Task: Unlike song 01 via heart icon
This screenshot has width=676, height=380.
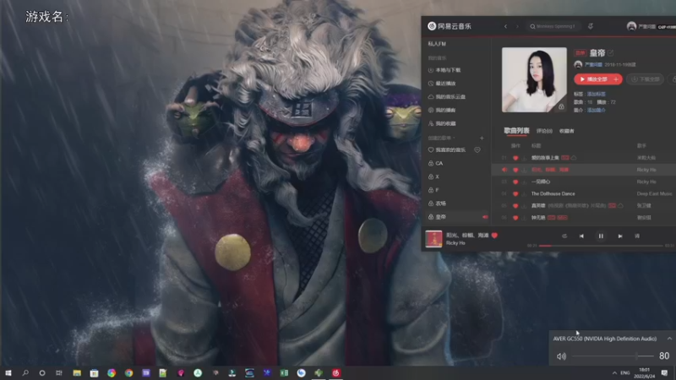Action: click(x=515, y=158)
